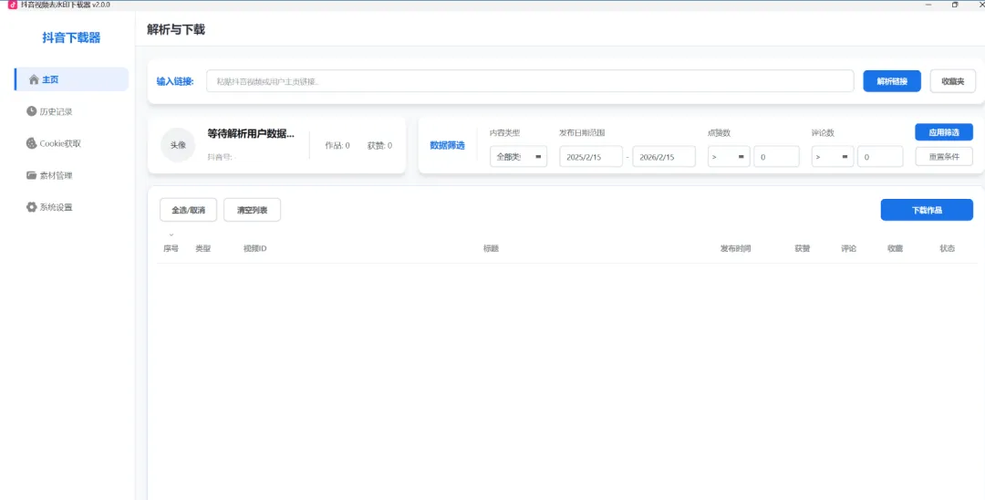The width and height of the screenshot is (985, 500).
Task: Click the 输入链接 label
Action: click(175, 81)
